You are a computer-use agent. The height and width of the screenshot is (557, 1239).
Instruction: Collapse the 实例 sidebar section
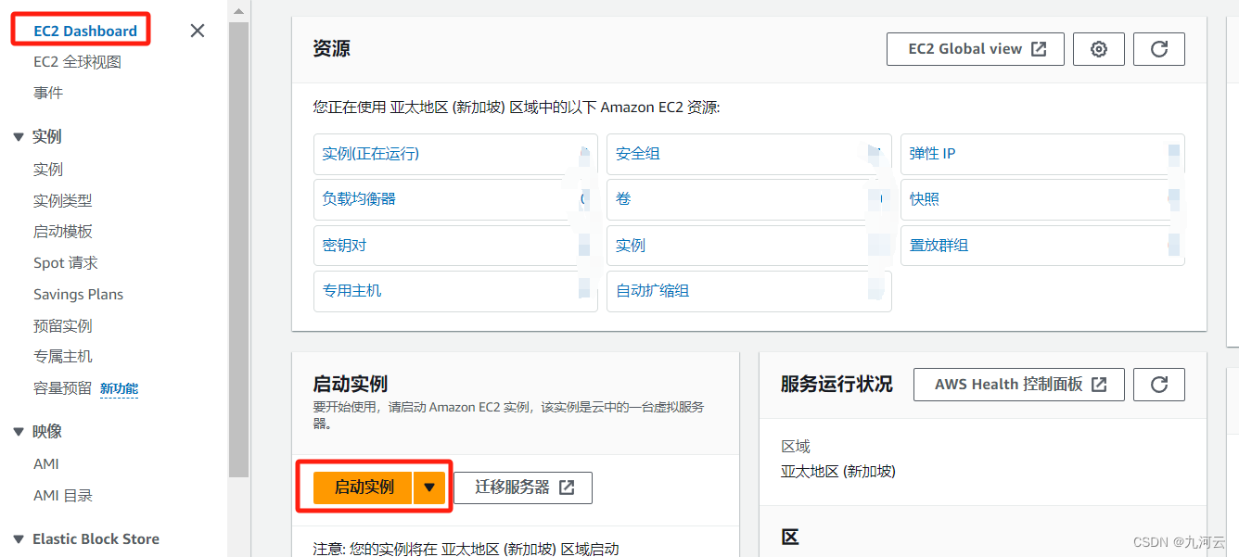coord(19,136)
